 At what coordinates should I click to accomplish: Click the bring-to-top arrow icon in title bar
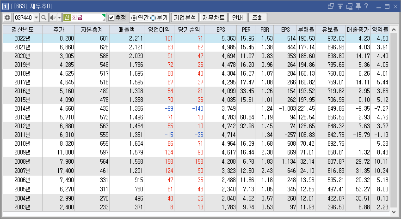[x=340, y=6]
